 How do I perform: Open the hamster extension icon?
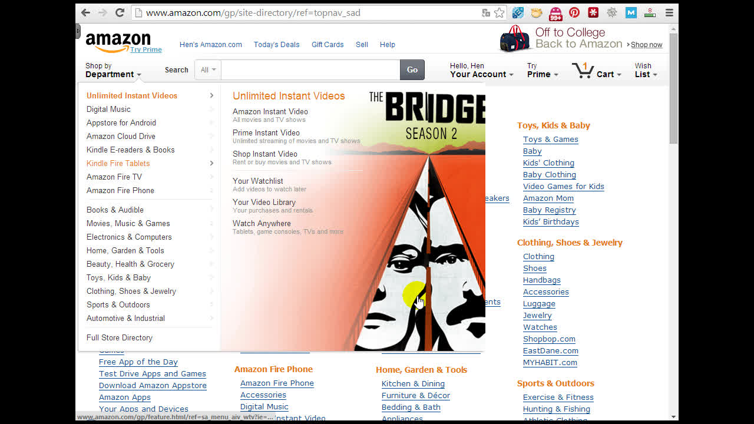click(537, 12)
